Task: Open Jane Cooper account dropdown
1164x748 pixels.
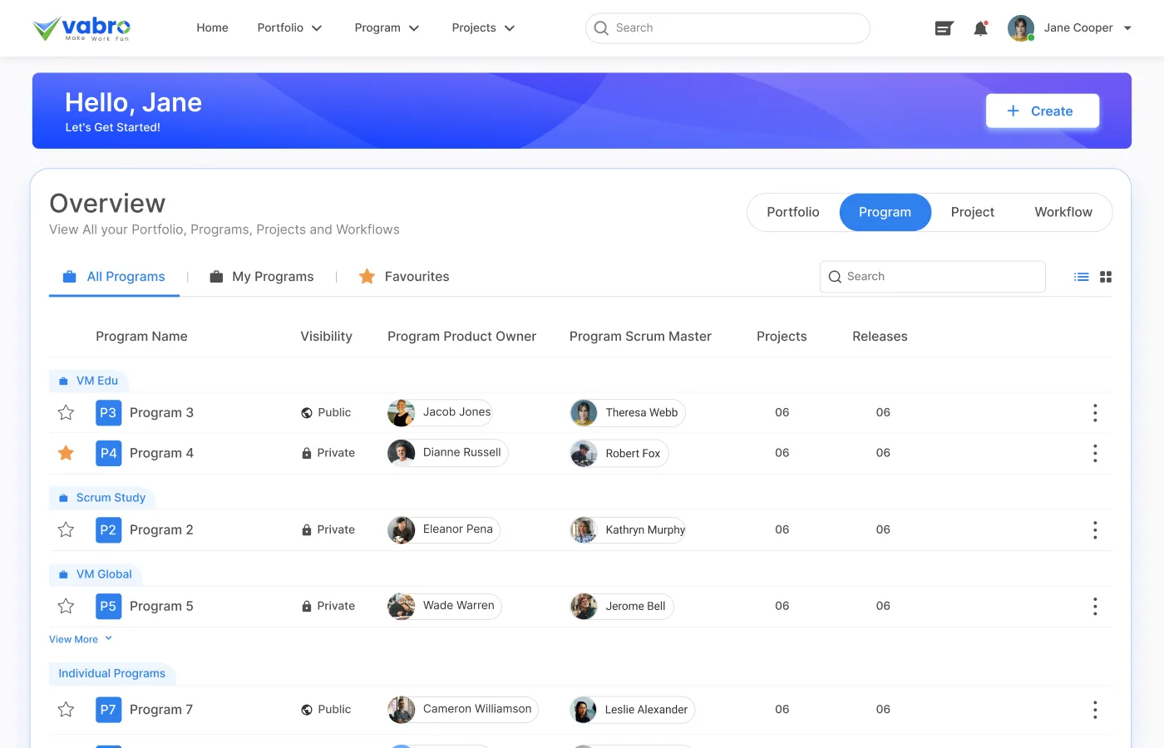Action: pyautogui.click(x=1070, y=28)
